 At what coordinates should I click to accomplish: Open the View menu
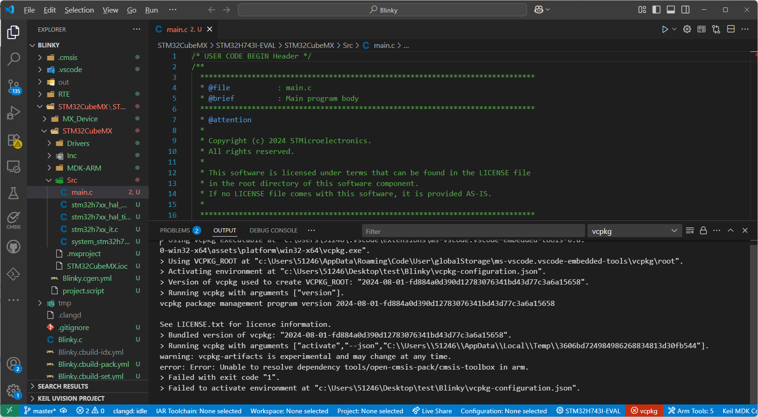point(110,10)
